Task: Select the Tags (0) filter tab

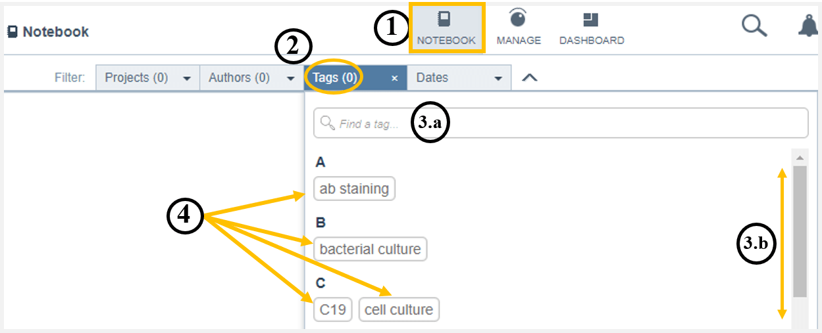Action: coord(335,78)
